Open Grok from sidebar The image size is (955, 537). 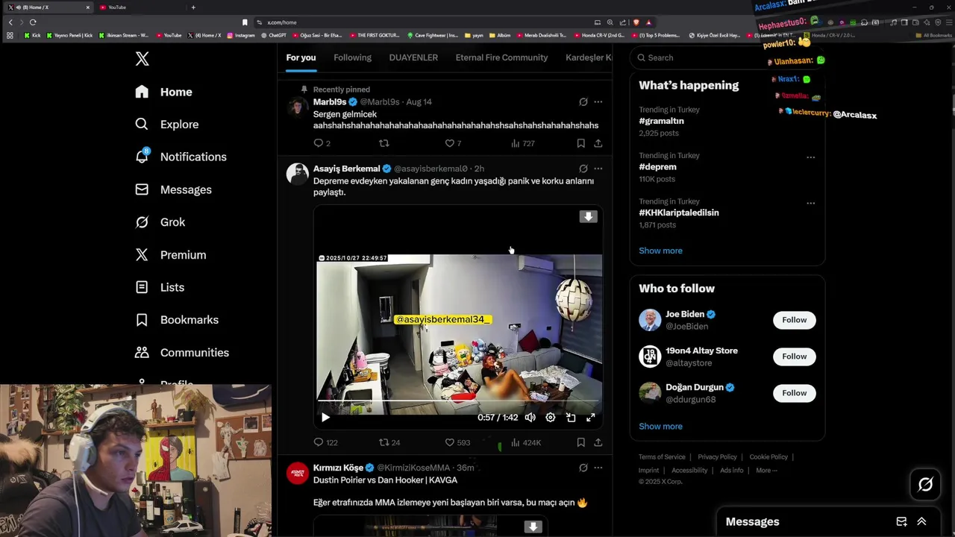pos(160,222)
